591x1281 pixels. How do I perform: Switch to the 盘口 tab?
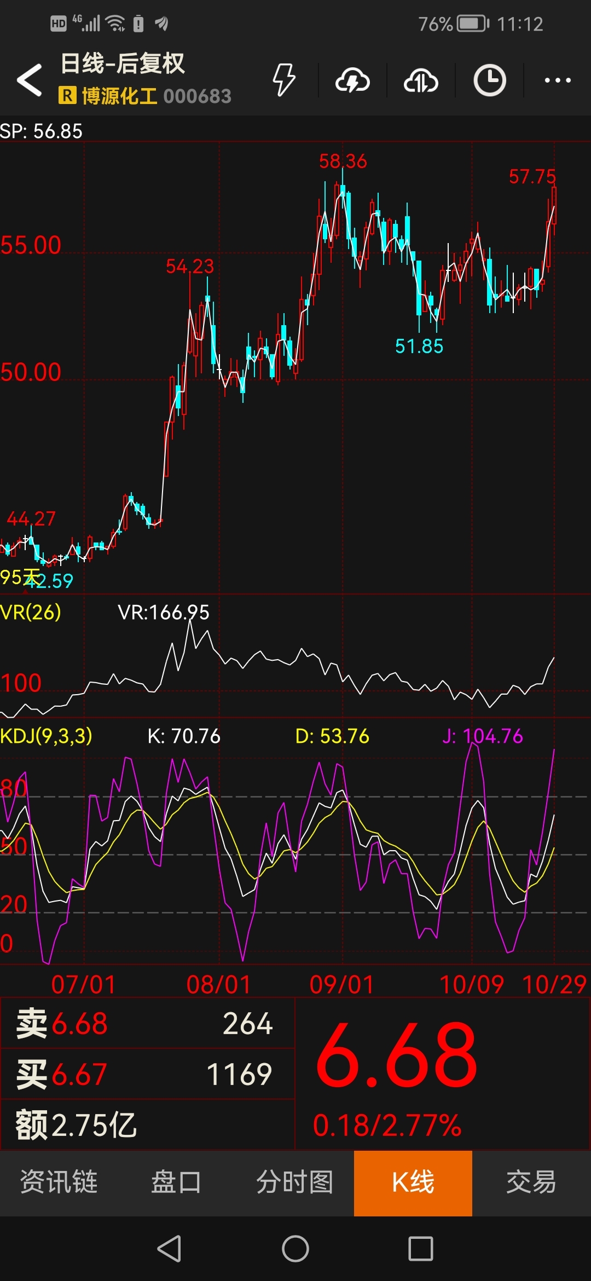(x=176, y=1182)
